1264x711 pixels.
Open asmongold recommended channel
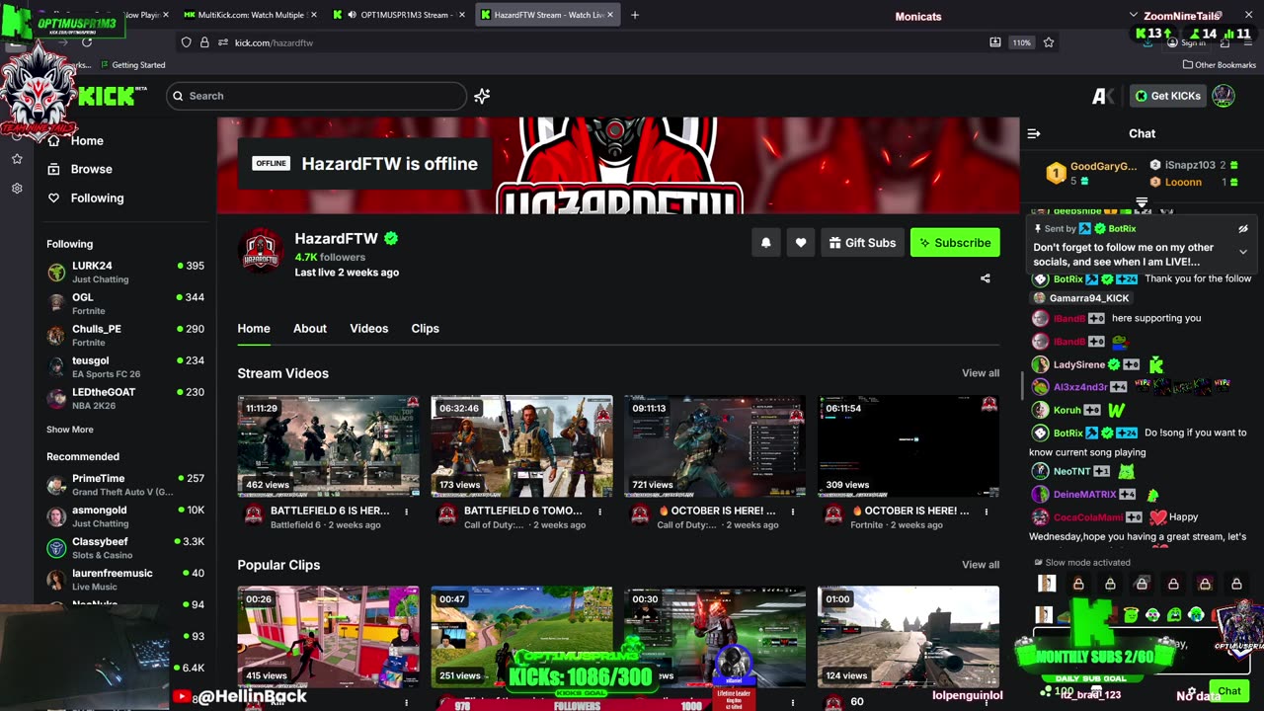click(124, 515)
